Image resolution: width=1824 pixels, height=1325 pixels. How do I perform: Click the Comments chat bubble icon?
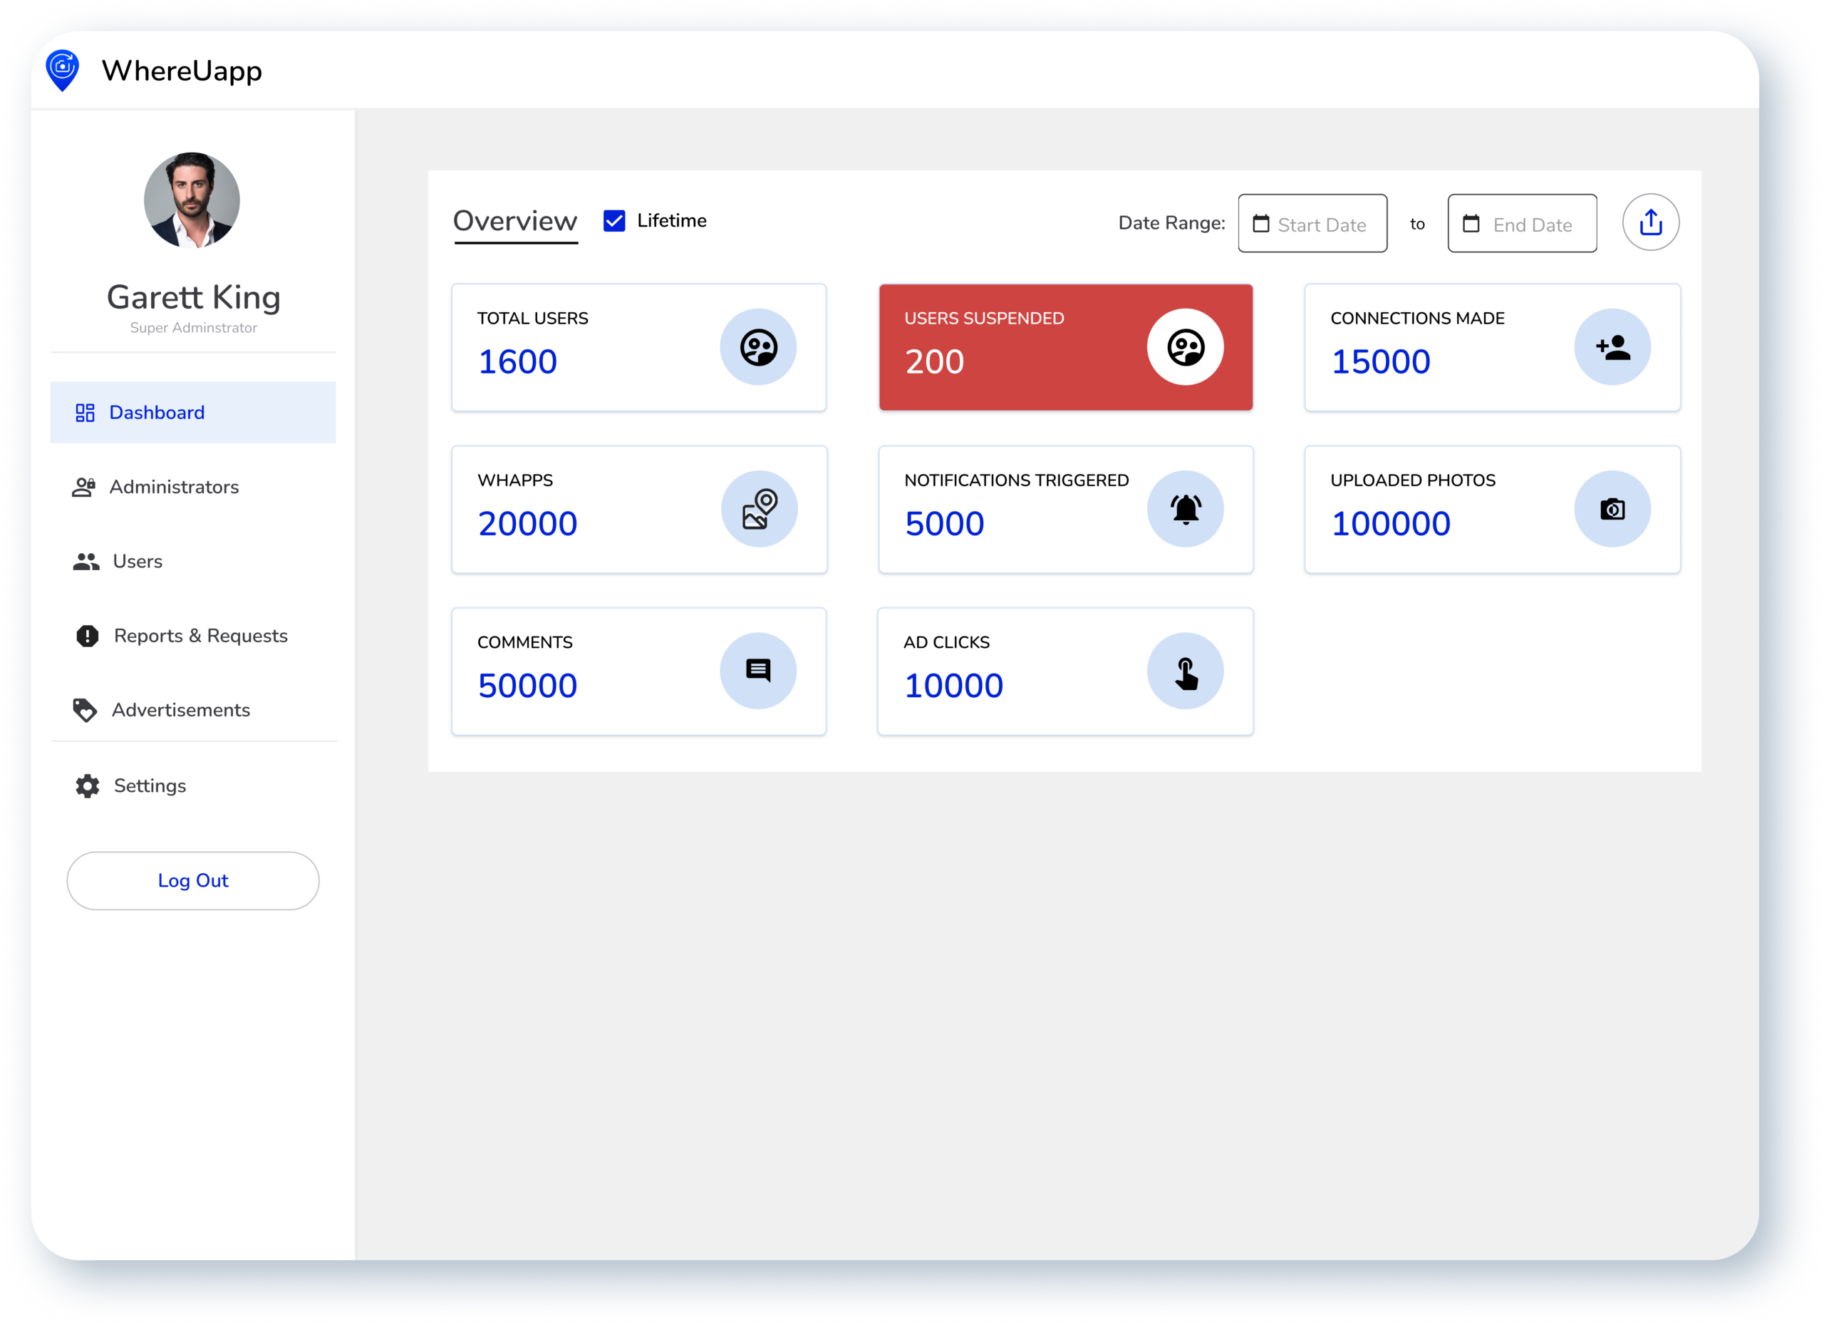click(x=757, y=671)
